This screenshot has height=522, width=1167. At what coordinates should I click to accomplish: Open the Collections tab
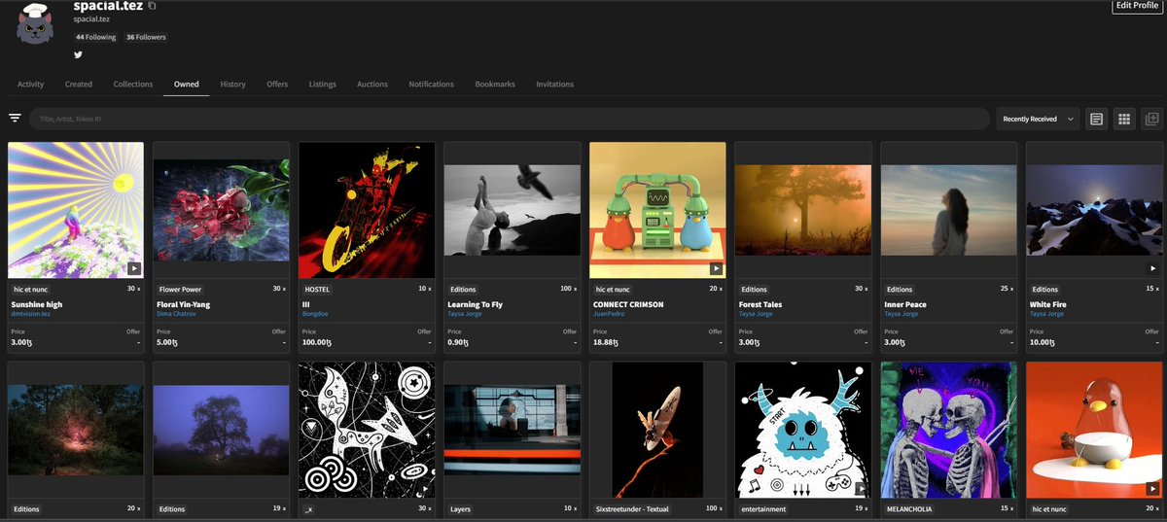tap(133, 85)
